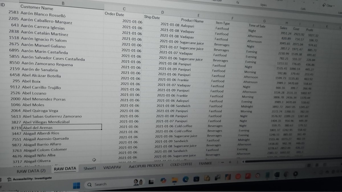Select cell Abigaíl Alberdi Ríos
The image size is (342, 192).
point(41,133)
